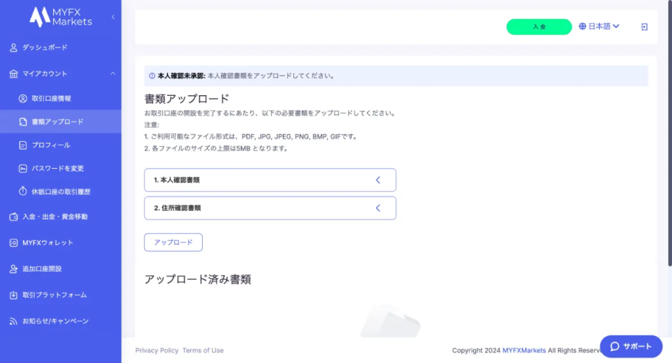Click the MYFXウォレット wallet icon

pyautogui.click(x=14, y=243)
